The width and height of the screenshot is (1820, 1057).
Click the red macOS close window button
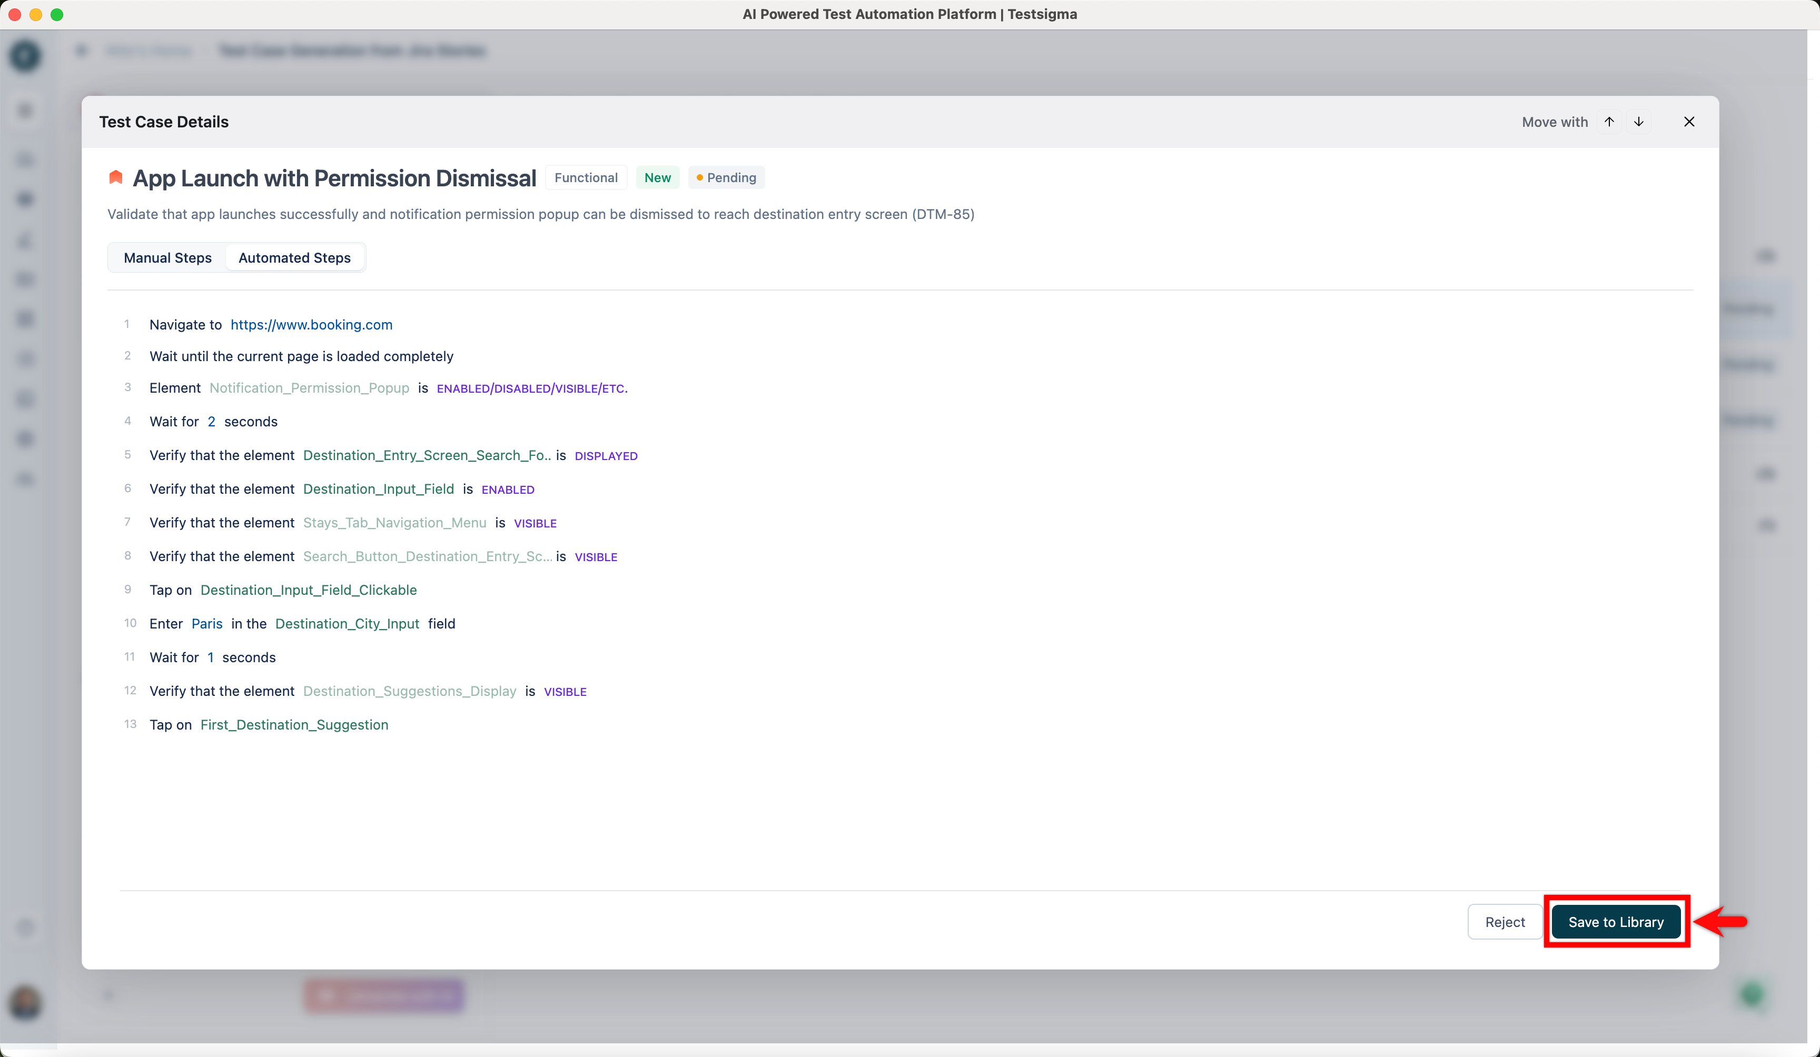14,14
